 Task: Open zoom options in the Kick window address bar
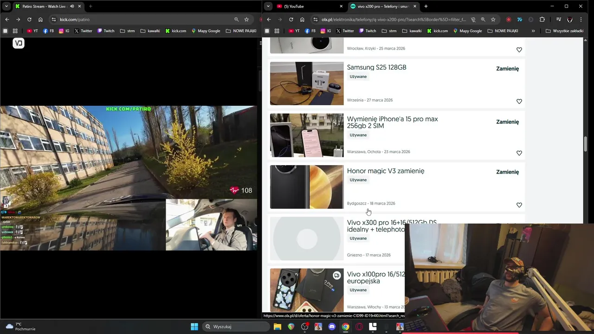(236, 19)
